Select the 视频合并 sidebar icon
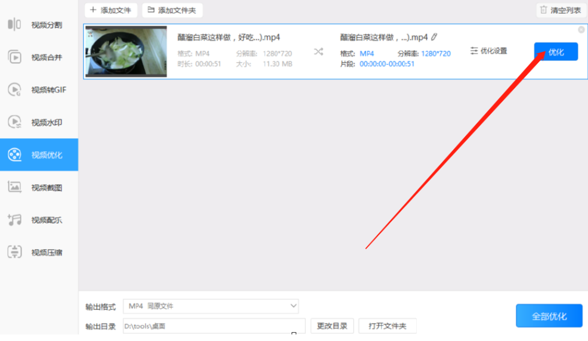 click(14, 57)
